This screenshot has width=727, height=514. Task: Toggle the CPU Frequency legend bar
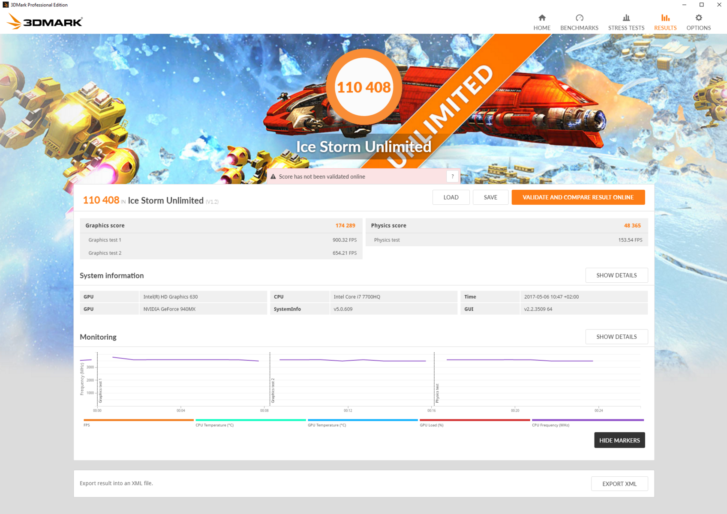point(588,420)
